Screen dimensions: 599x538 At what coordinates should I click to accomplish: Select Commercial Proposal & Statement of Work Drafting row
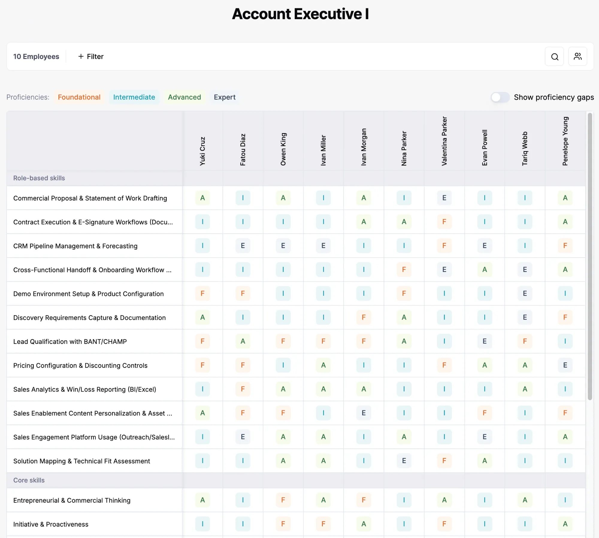90,198
